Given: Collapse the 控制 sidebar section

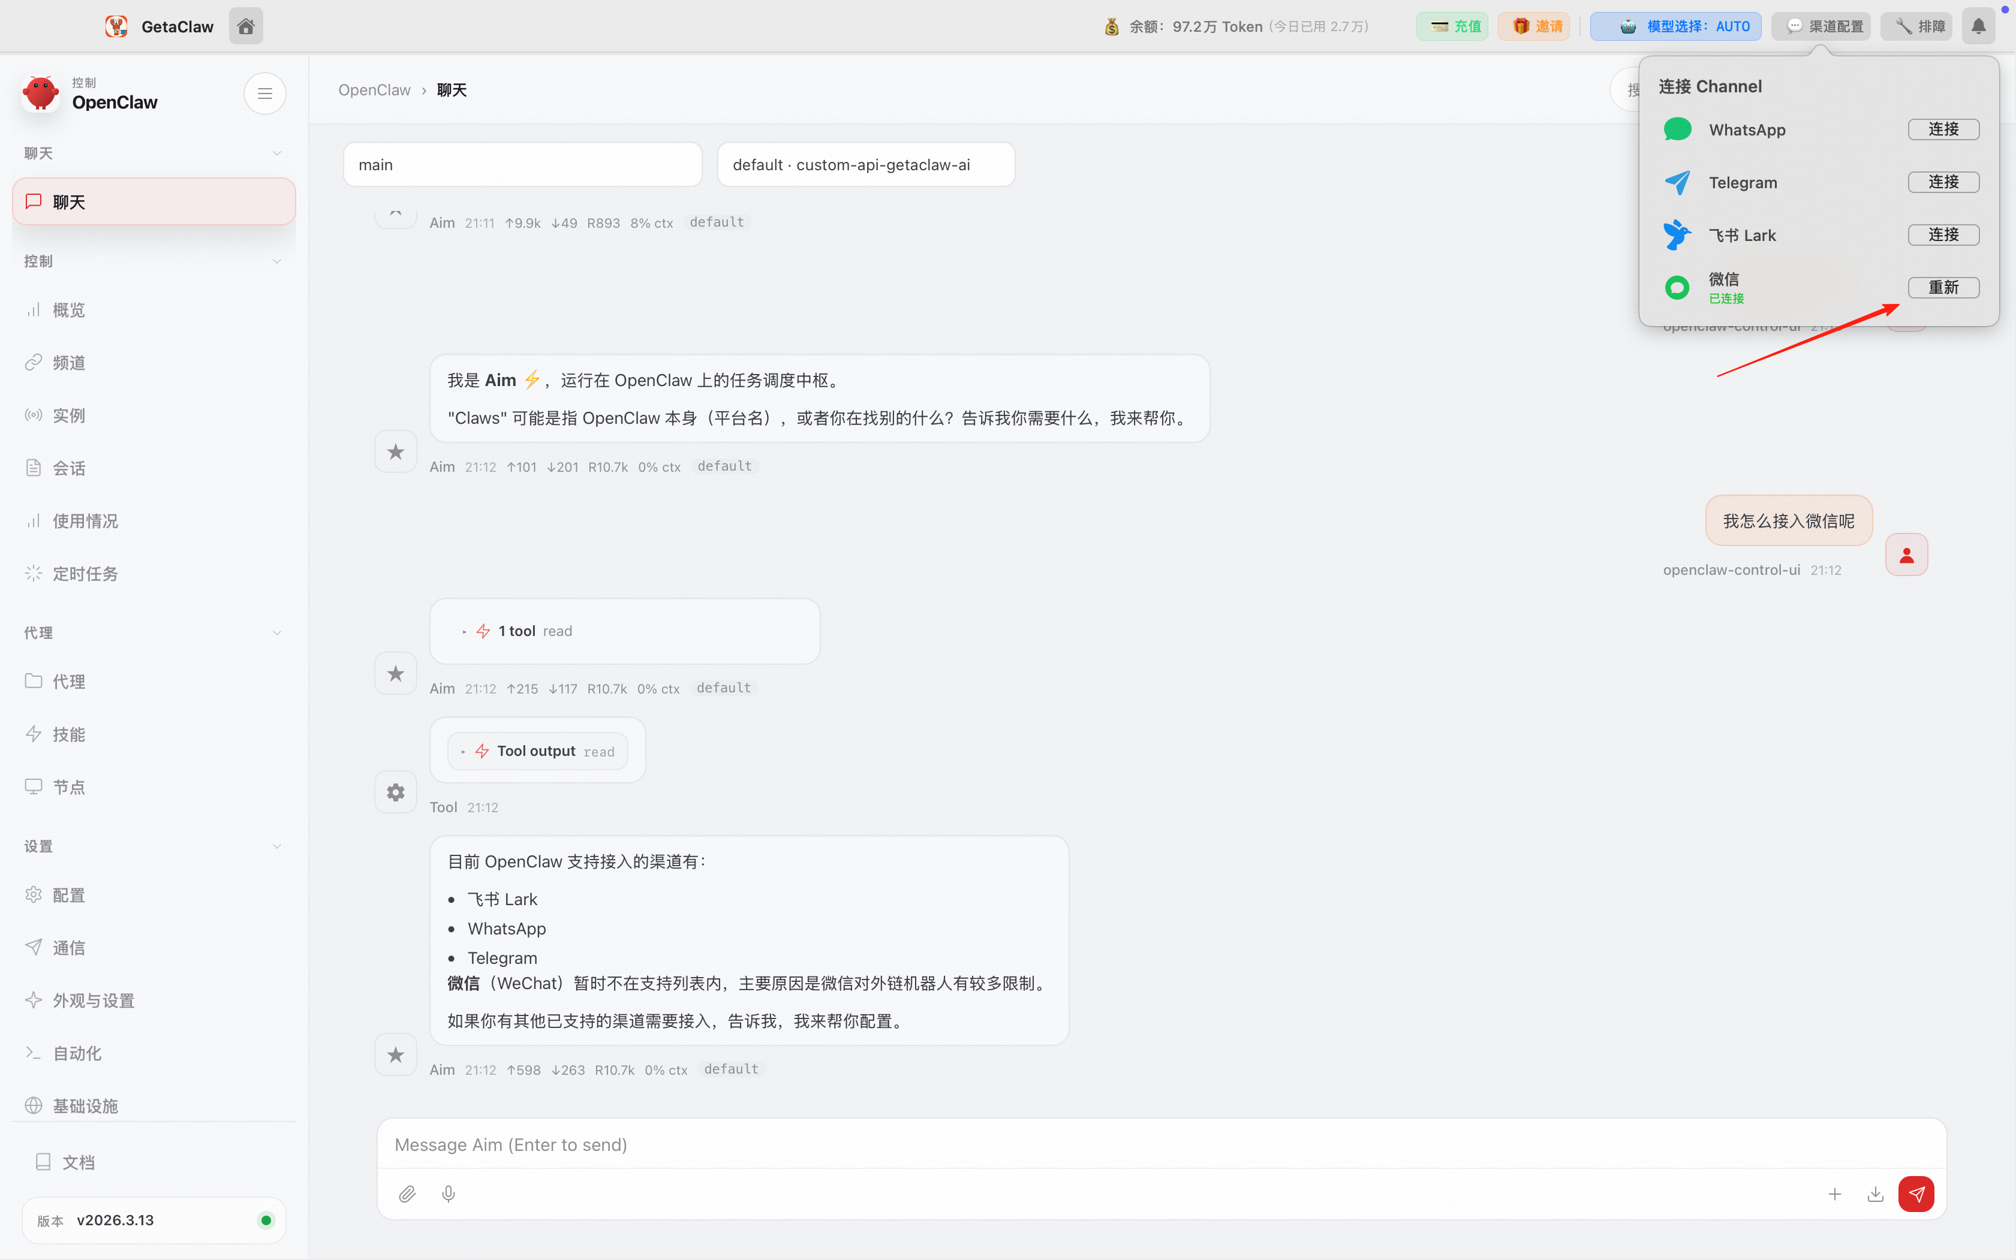Looking at the screenshot, I should tap(276, 261).
